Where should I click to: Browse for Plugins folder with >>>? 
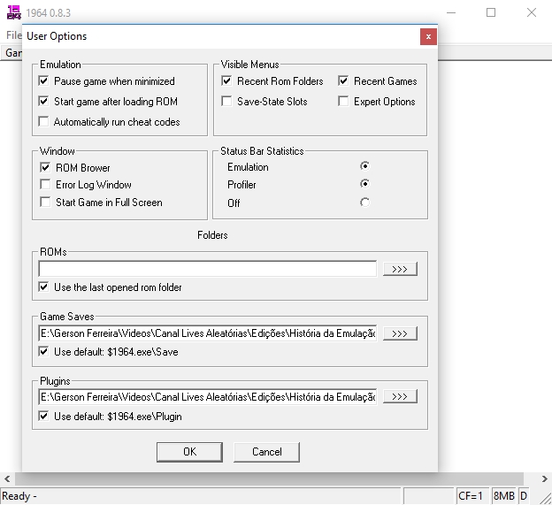point(400,396)
